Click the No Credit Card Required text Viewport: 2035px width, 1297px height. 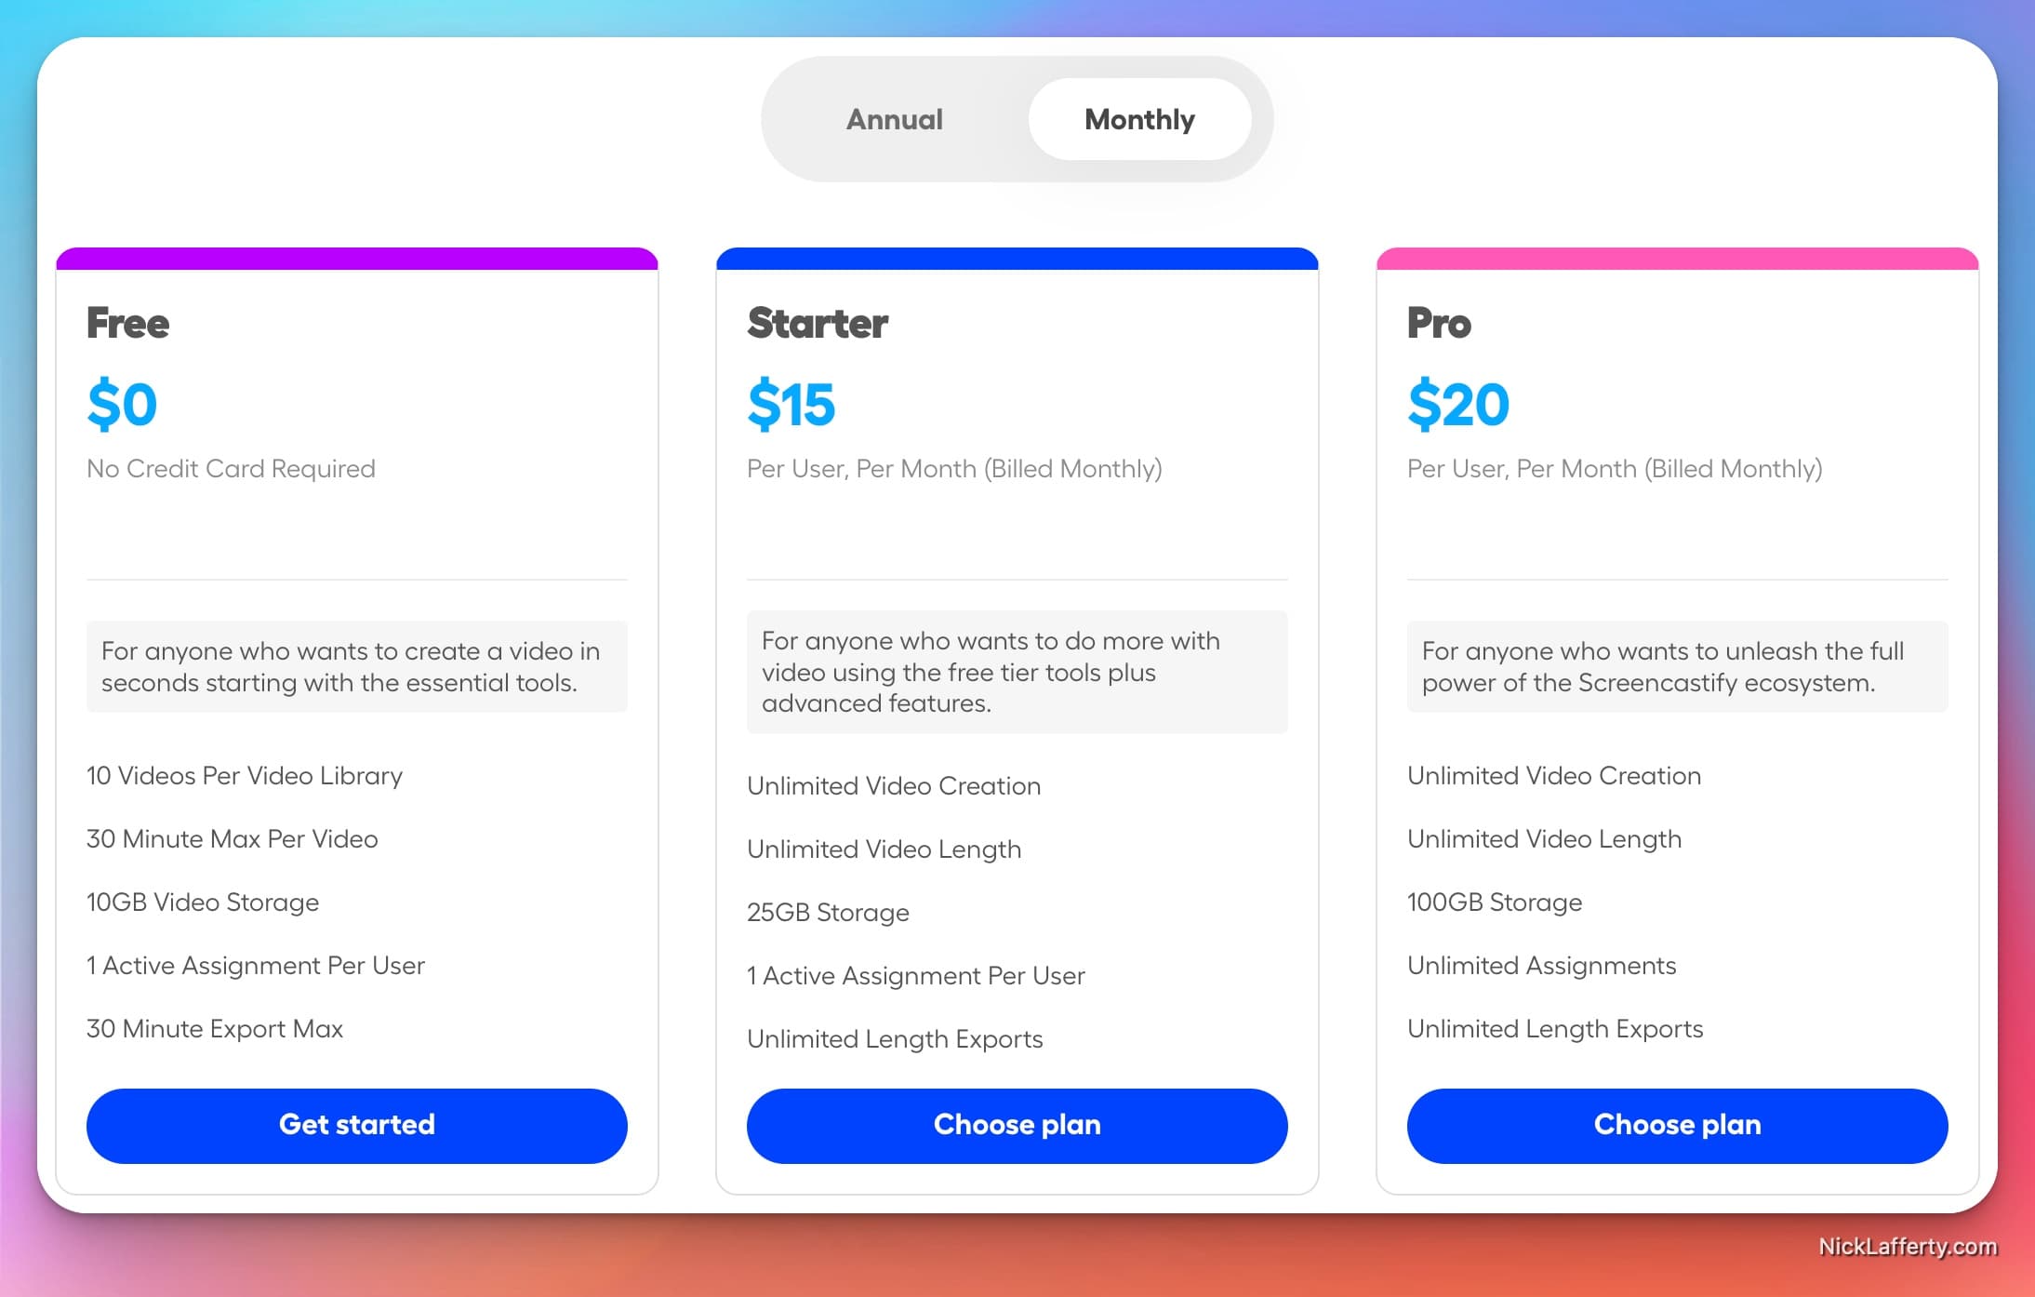coord(230,468)
